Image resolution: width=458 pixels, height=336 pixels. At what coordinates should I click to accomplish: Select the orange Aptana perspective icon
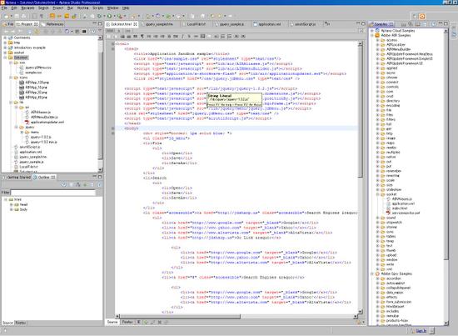pos(422,17)
